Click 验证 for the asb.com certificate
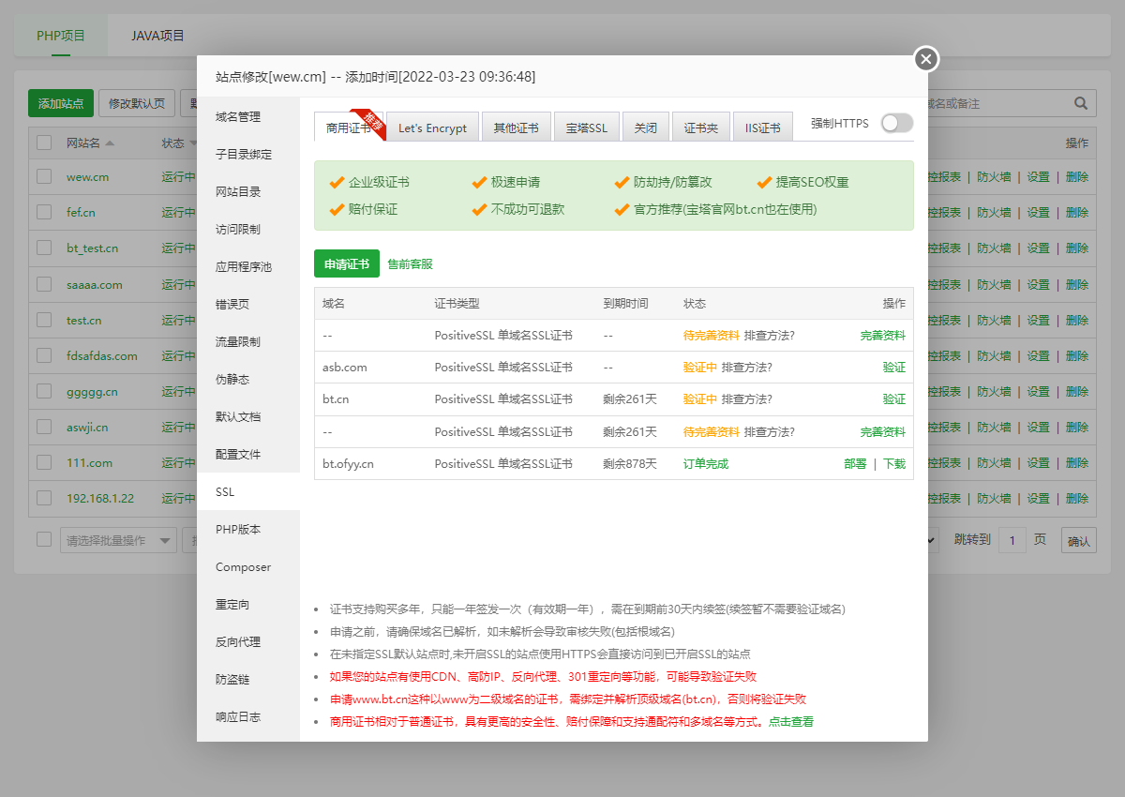1125x797 pixels. (x=892, y=367)
